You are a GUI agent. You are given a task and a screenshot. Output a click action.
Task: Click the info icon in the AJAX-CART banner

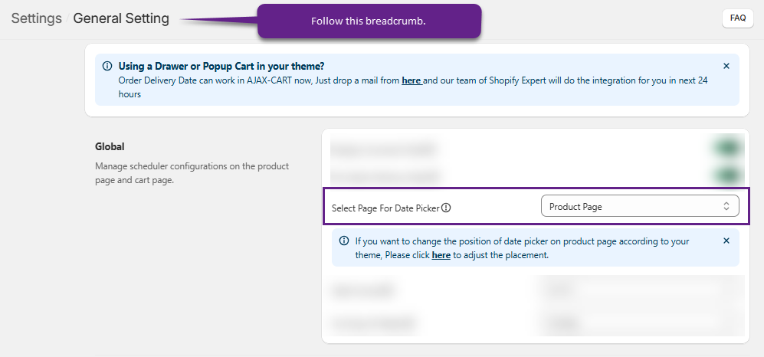click(x=107, y=67)
